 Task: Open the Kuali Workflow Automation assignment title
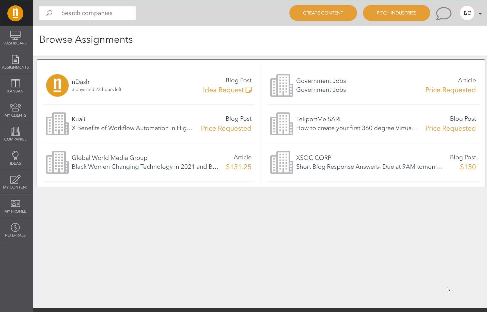[132, 128]
